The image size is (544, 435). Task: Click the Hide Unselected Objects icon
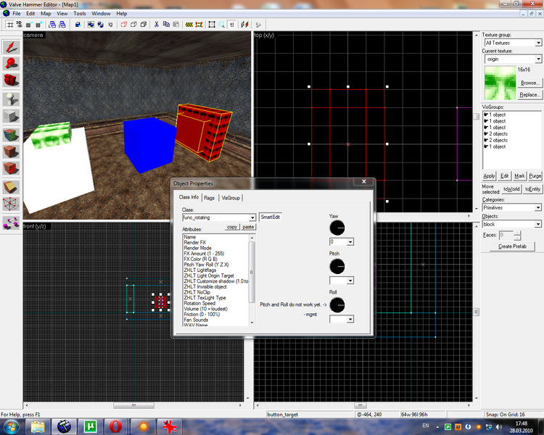133,25
